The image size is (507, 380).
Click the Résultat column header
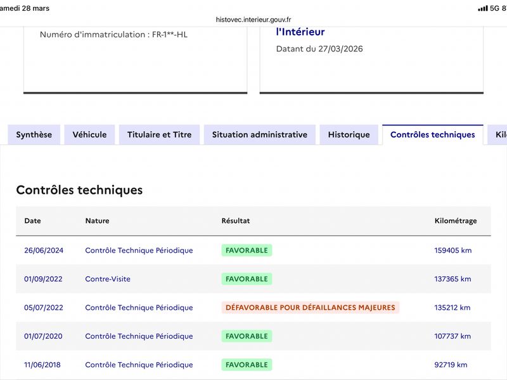click(x=235, y=221)
